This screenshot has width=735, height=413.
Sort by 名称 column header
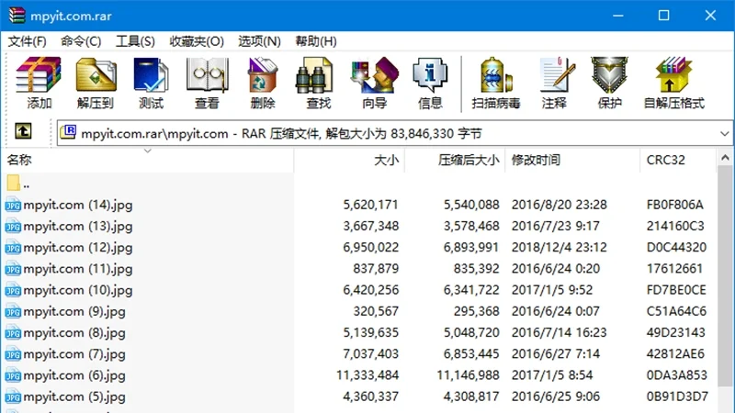click(147, 160)
